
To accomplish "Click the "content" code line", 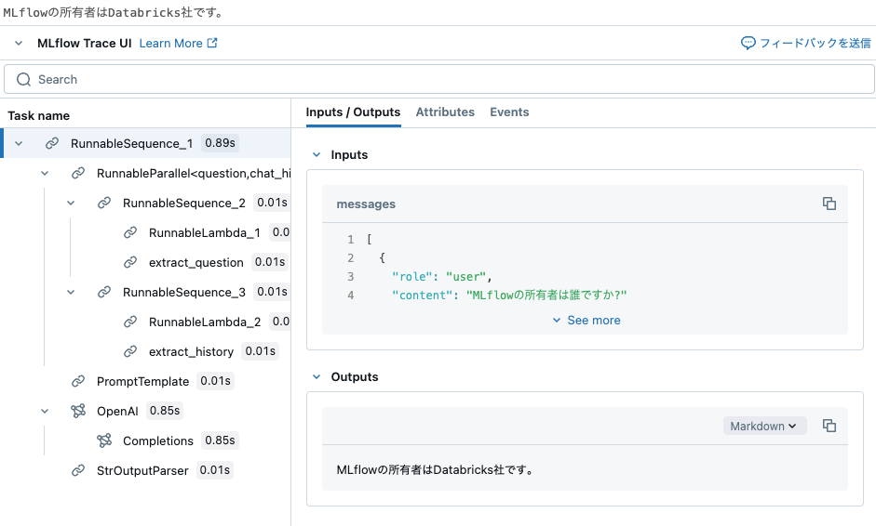I will tap(509, 296).
